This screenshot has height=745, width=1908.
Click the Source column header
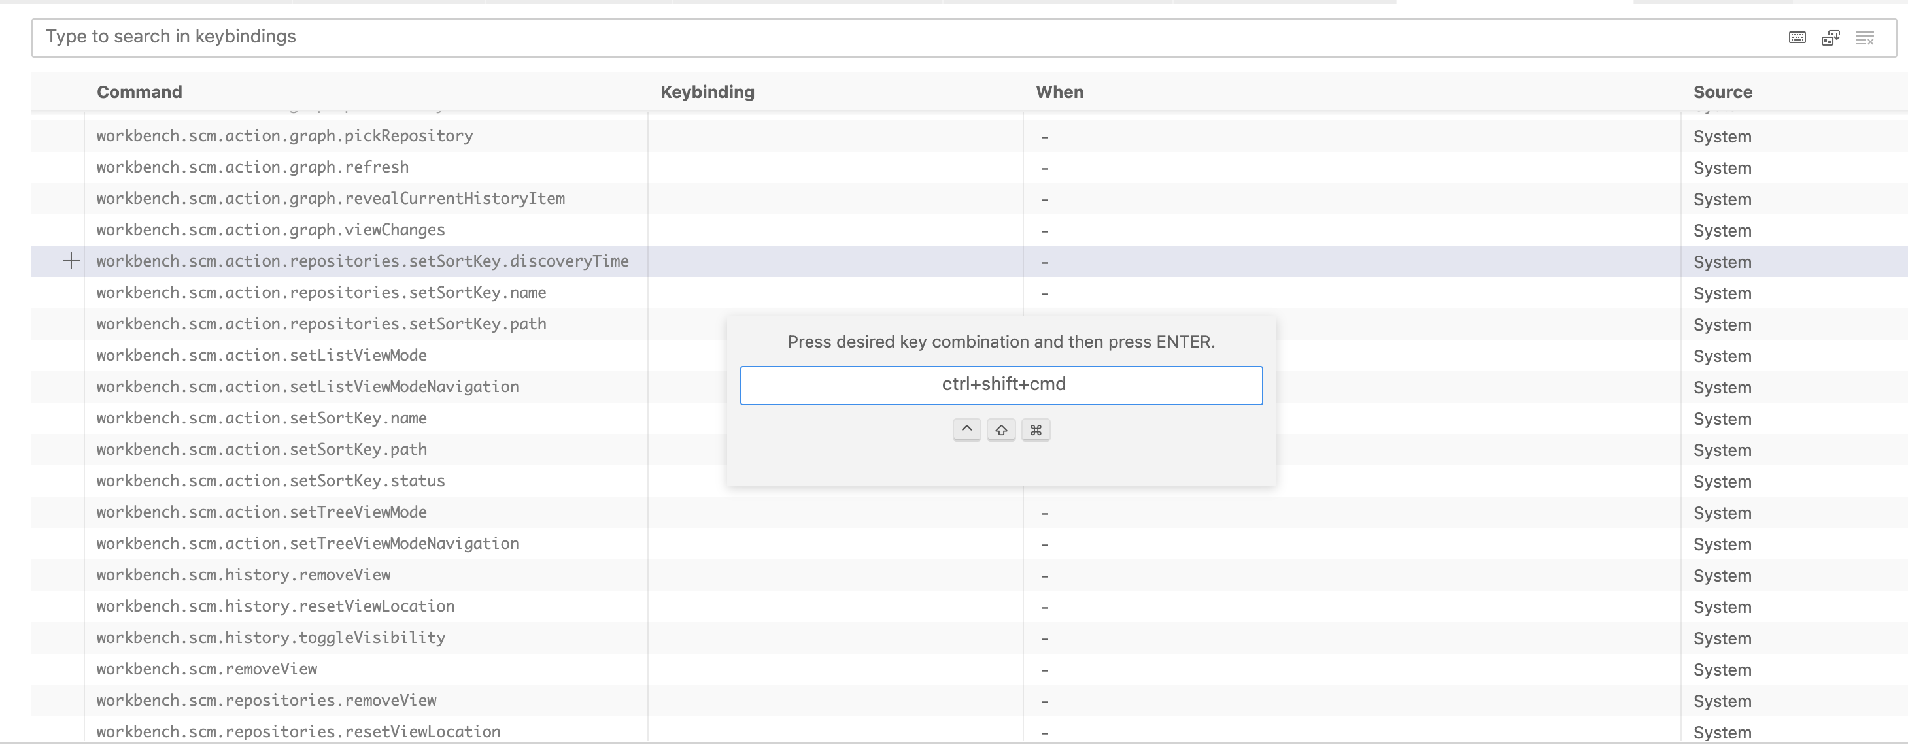pyautogui.click(x=1722, y=92)
